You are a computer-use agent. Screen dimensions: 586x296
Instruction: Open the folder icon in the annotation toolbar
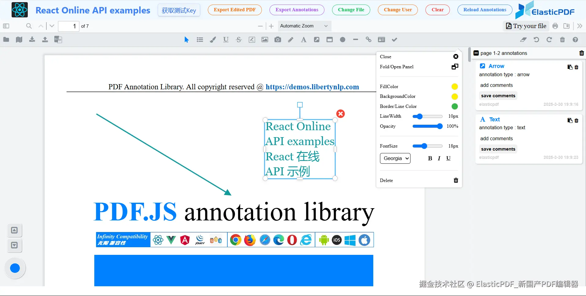pyautogui.click(x=6, y=40)
